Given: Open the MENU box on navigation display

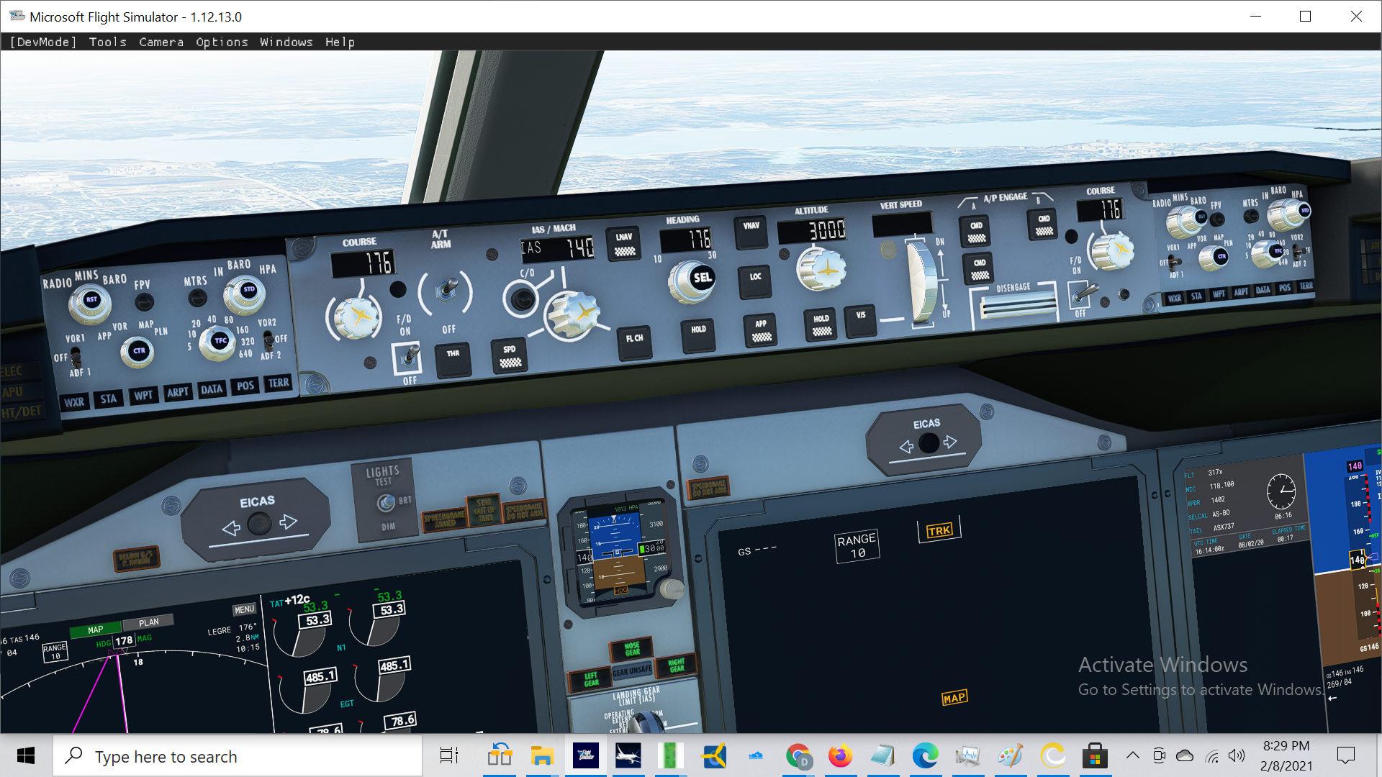Looking at the screenshot, I should coord(245,609).
